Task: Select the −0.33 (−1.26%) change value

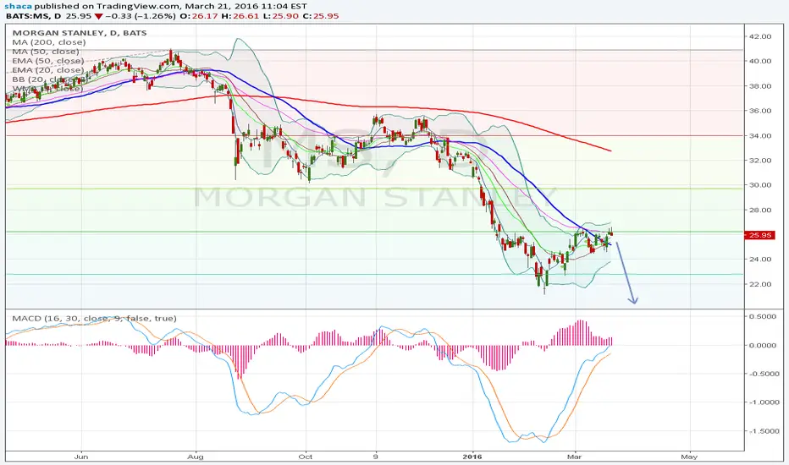Action: pos(141,16)
